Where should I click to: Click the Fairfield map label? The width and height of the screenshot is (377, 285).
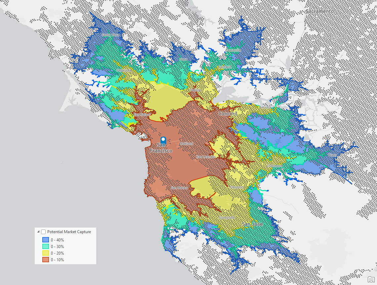[225, 67]
